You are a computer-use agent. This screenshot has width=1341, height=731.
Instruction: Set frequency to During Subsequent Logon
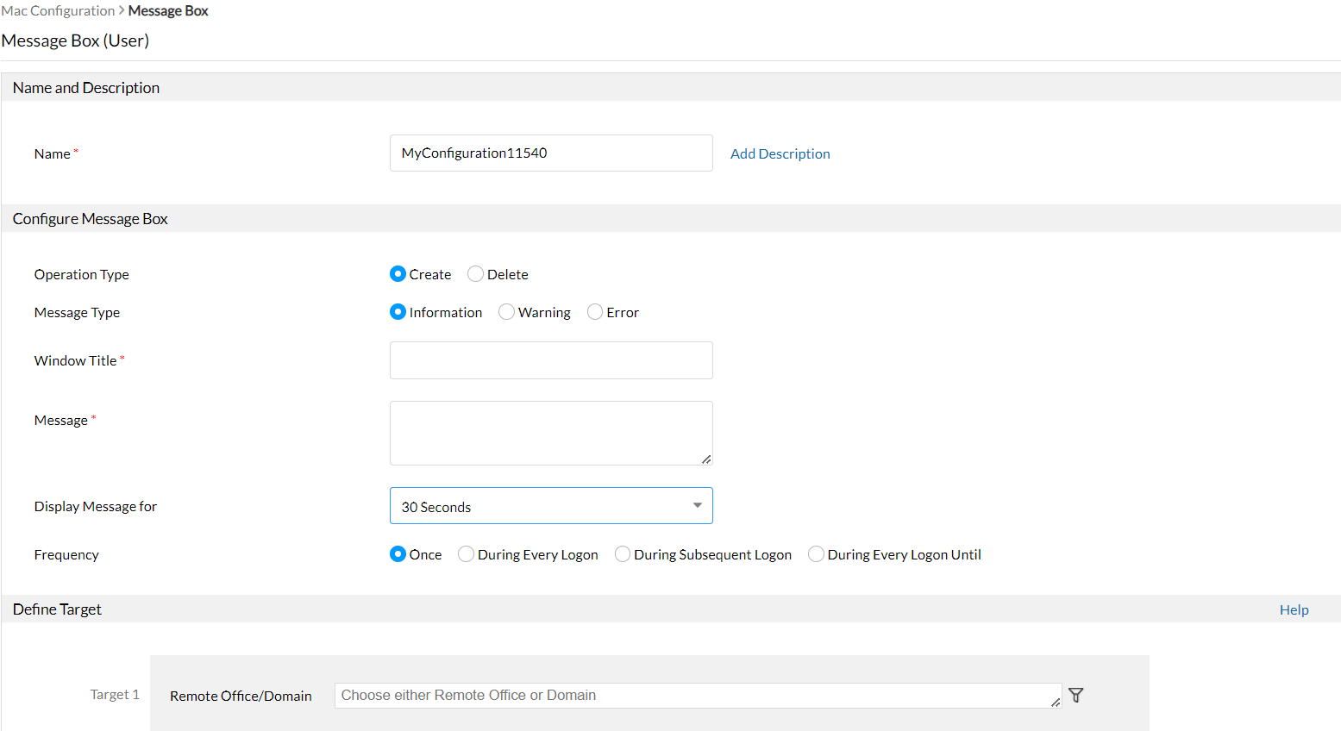[623, 554]
